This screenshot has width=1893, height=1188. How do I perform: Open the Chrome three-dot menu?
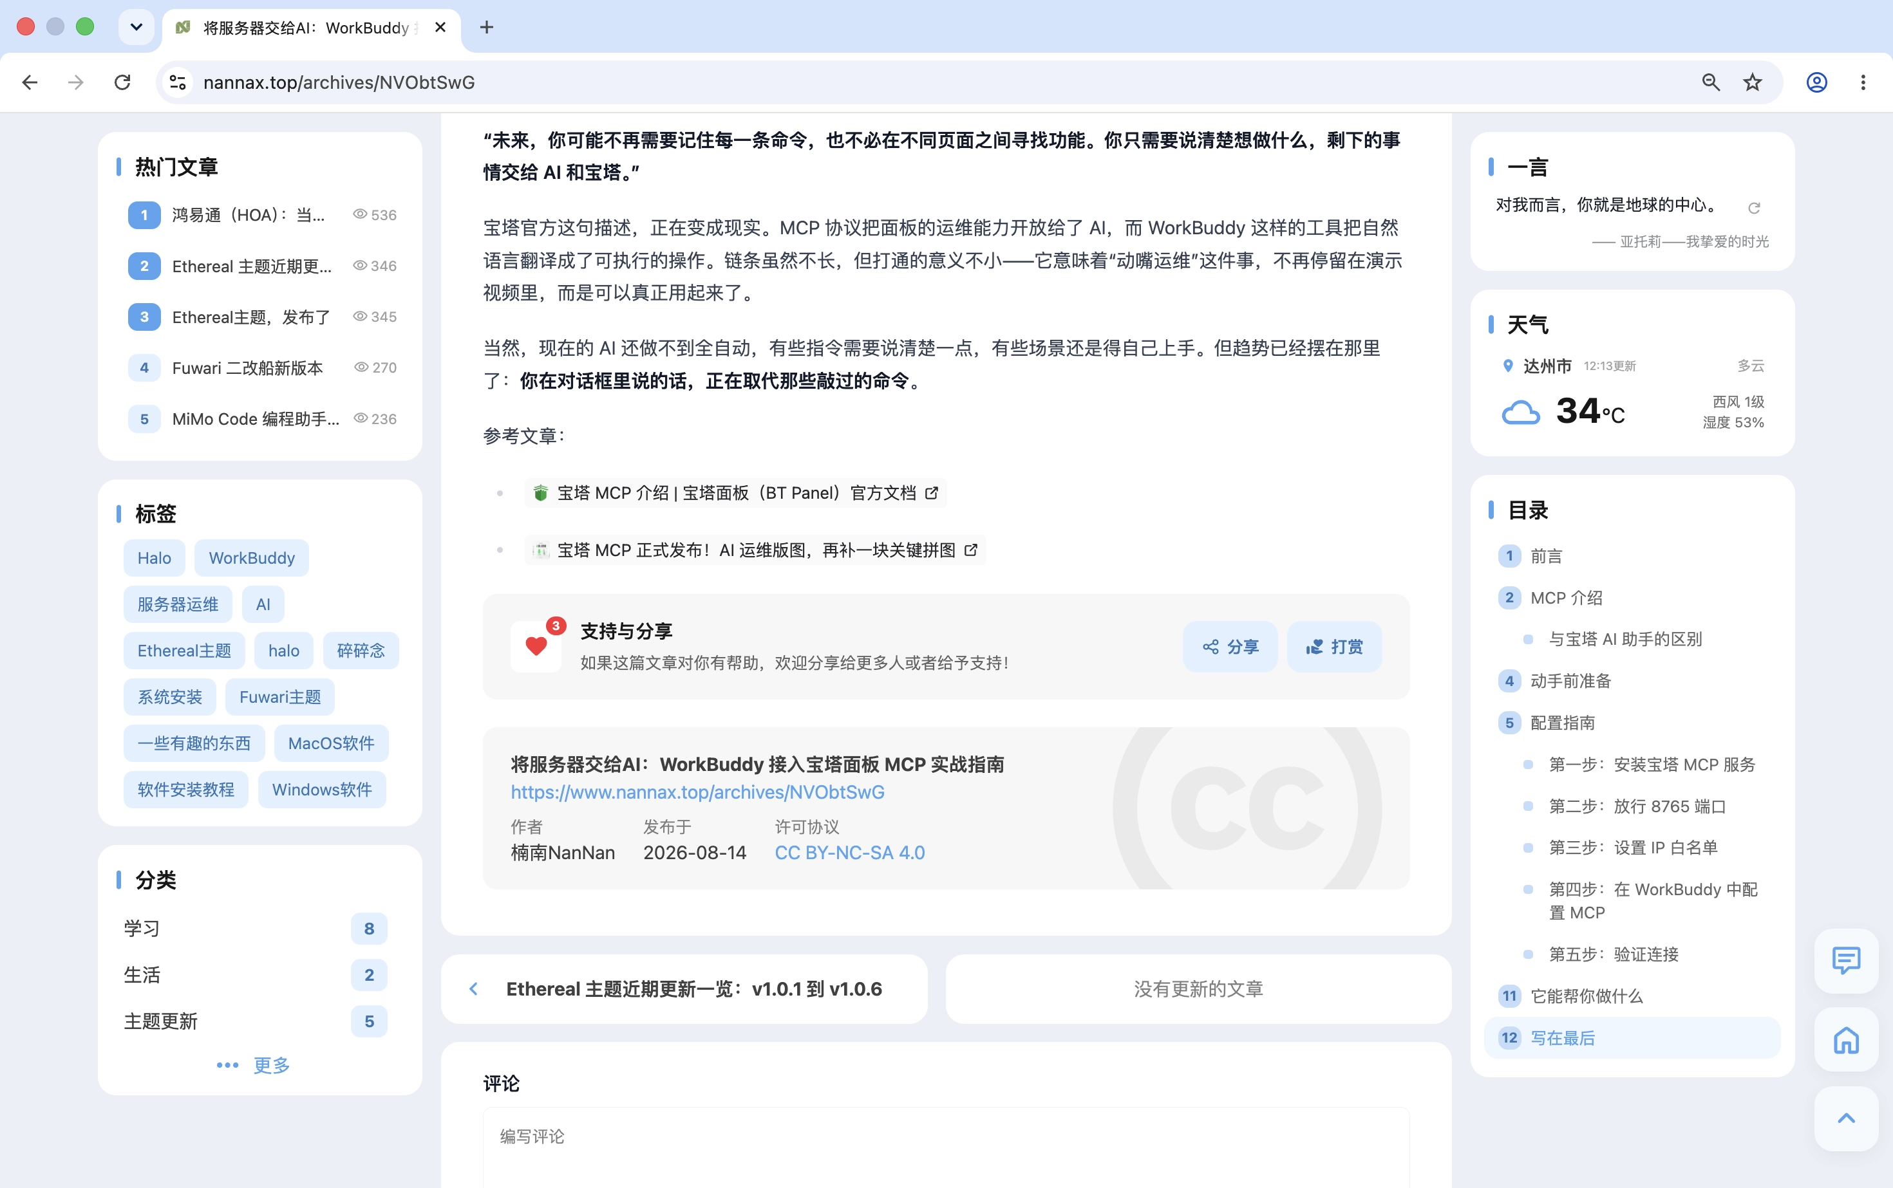[1862, 82]
